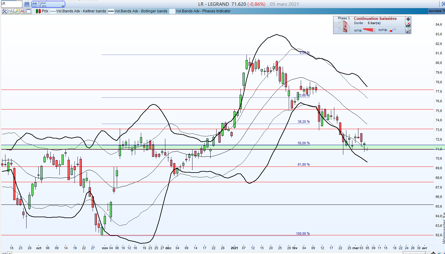
Task: Click the add drawing object star icon
Action: [17, 11]
